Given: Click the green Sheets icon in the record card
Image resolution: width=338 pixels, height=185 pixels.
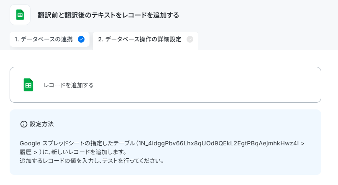Looking at the screenshot, I should coord(28,85).
